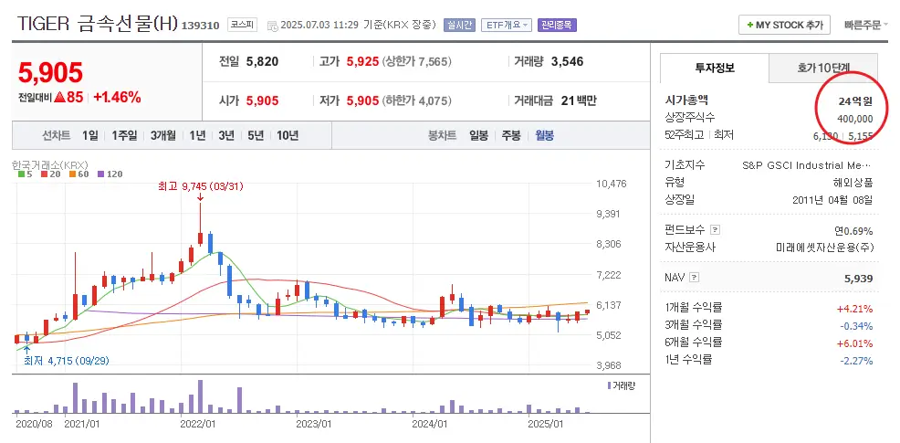Image resolution: width=900 pixels, height=443 pixels.
Task: Select 월봉 monthly candle chart
Action: 544,135
